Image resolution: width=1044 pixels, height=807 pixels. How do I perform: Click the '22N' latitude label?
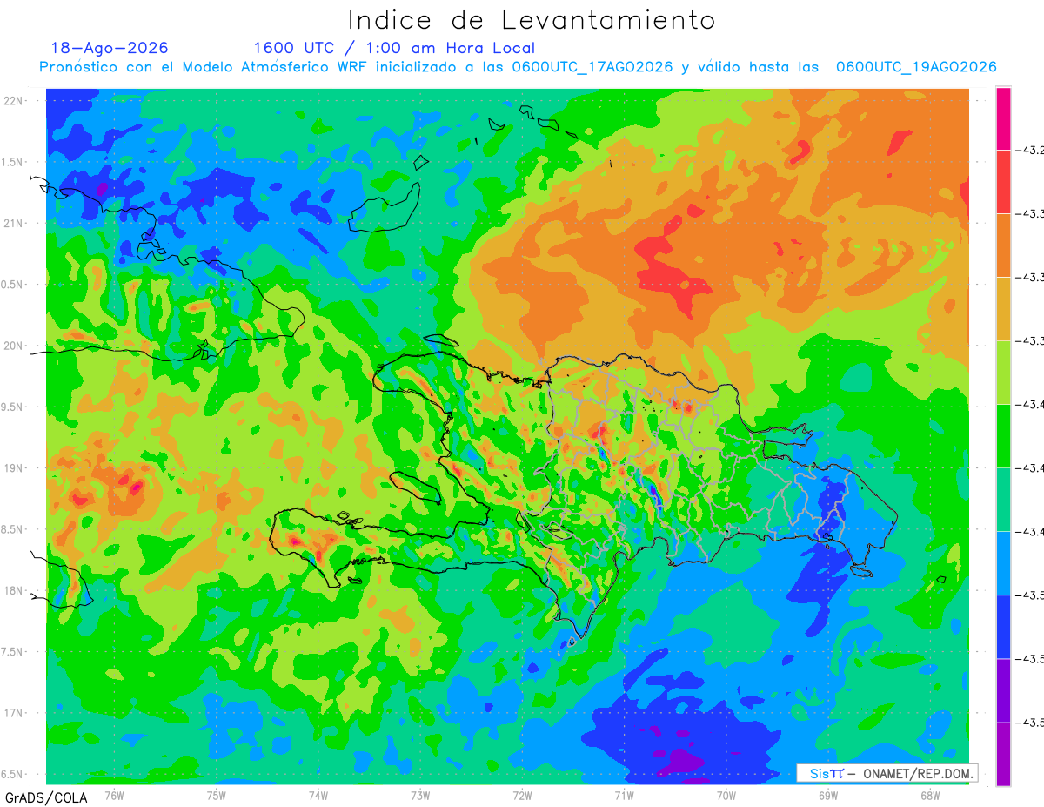point(15,101)
